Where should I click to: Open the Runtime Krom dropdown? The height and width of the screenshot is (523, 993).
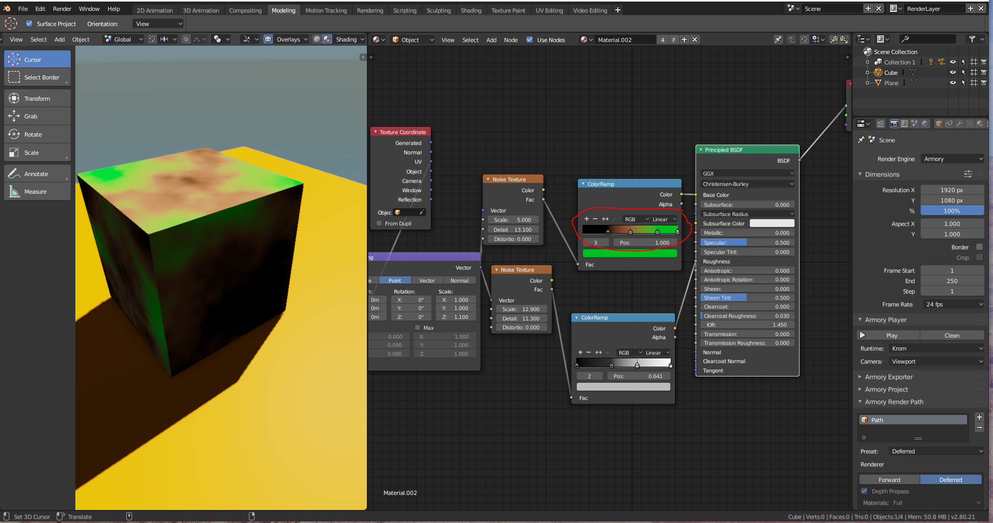(x=935, y=348)
